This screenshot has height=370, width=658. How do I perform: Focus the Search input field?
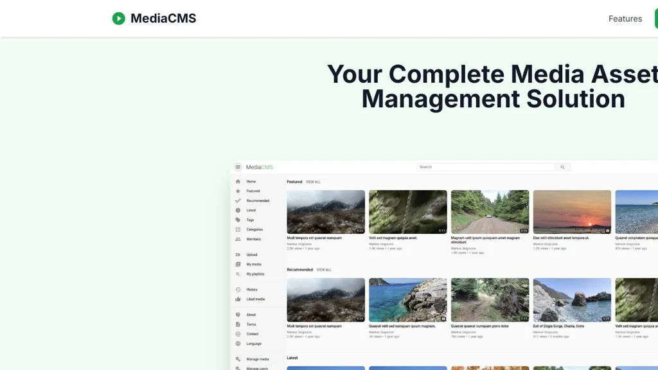coord(486,167)
